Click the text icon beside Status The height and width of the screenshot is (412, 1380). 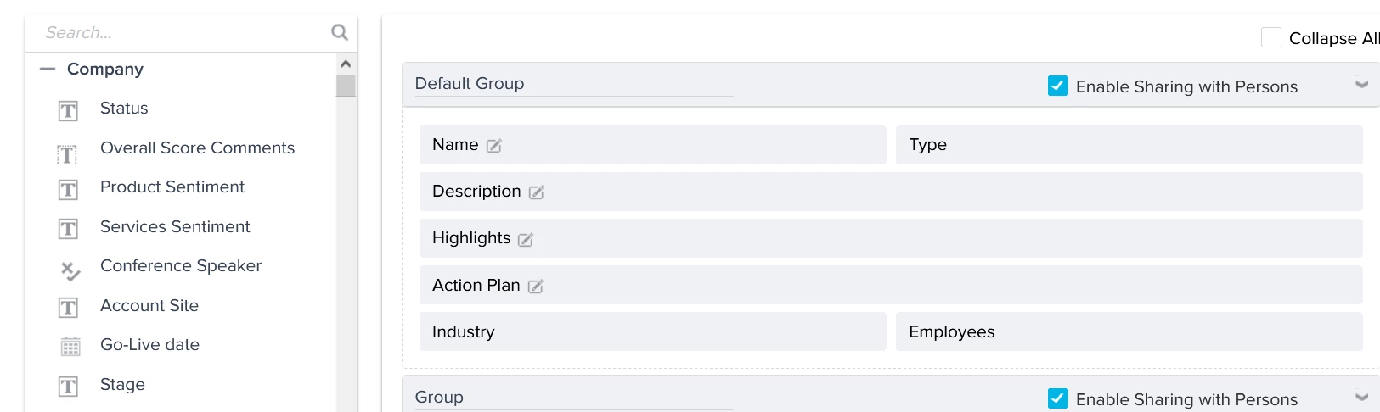[68, 111]
